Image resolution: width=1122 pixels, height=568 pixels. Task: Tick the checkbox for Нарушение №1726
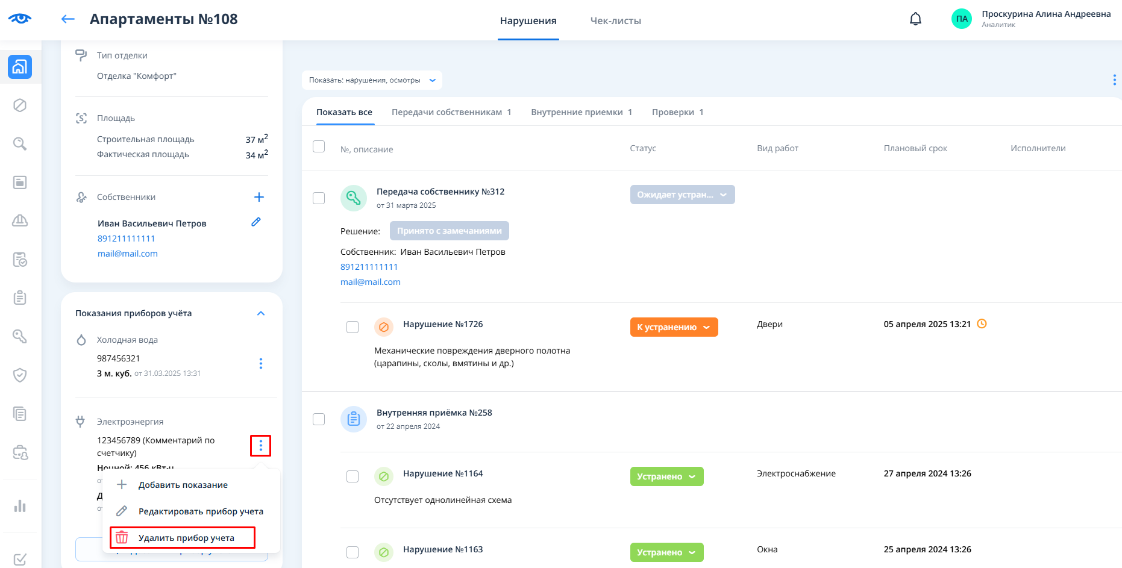point(353,327)
